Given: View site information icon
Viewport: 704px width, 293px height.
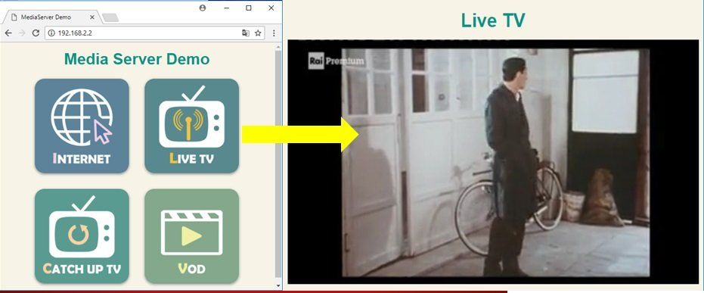Looking at the screenshot, I should (x=51, y=33).
